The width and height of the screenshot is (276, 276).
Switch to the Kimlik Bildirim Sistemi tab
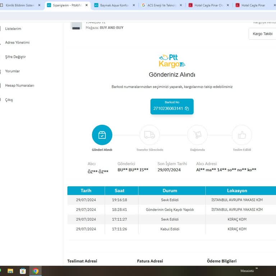click(x=20, y=5)
